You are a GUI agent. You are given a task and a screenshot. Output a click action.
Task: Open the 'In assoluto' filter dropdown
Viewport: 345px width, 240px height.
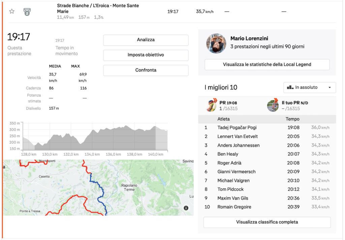[x=310, y=88]
